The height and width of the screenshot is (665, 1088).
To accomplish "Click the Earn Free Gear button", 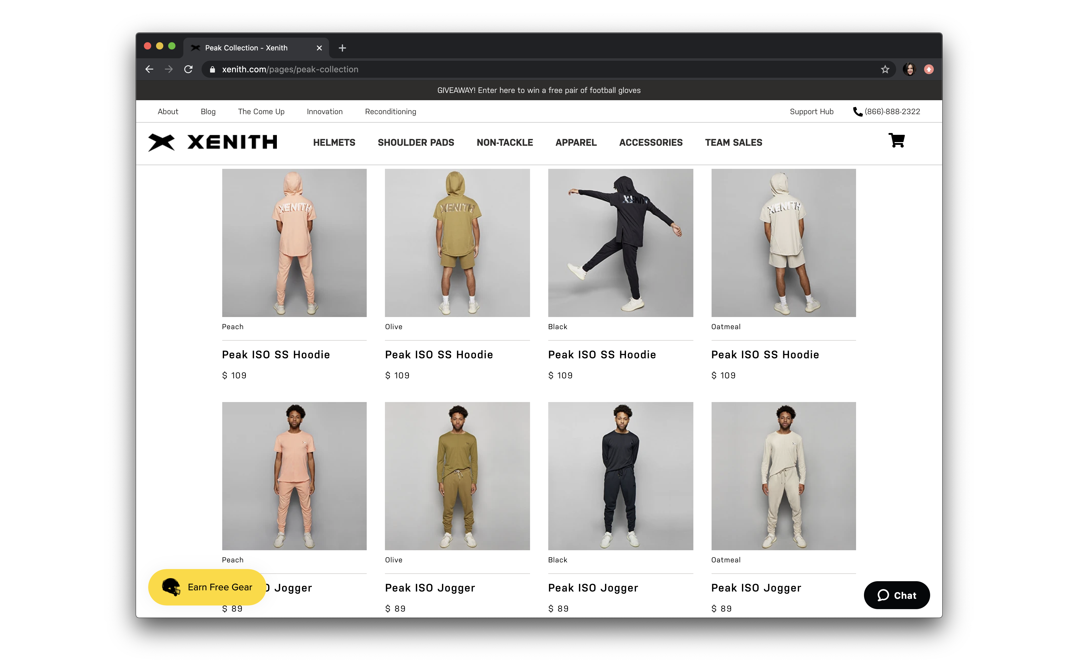I will (x=207, y=587).
